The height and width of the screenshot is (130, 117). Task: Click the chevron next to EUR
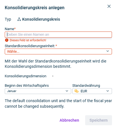pyautogui.click(x=108, y=91)
